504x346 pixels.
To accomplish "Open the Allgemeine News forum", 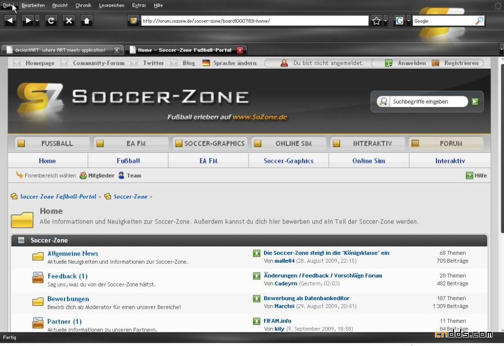I will point(73,253).
